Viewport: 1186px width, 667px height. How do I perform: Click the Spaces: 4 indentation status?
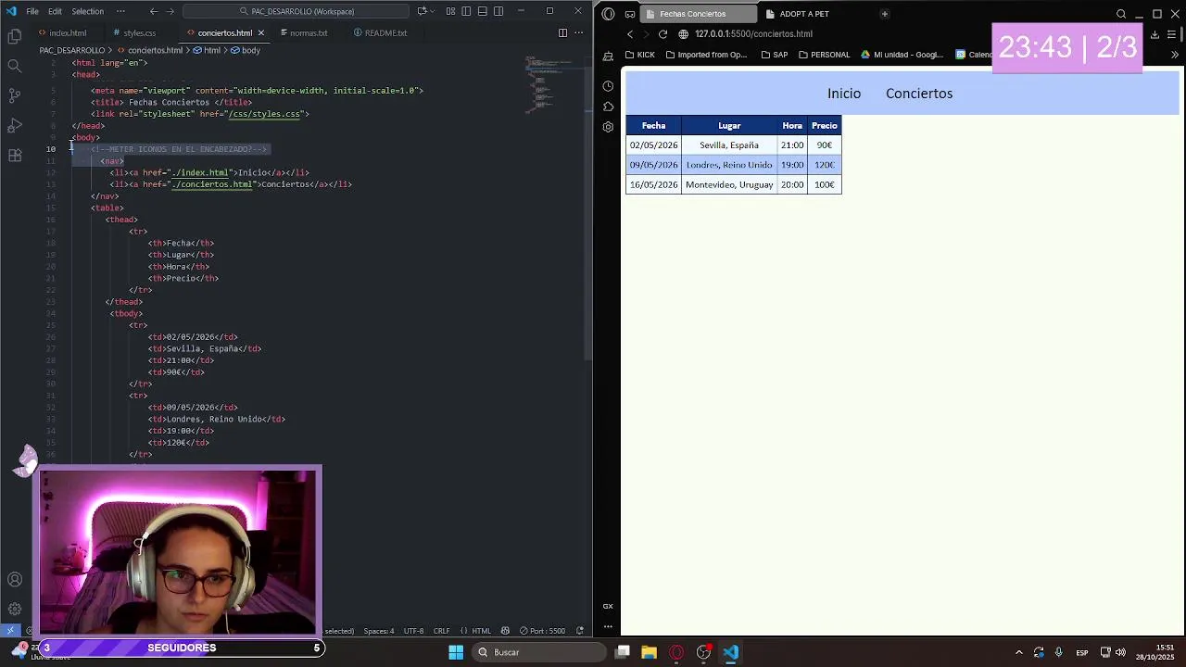point(379,631)
